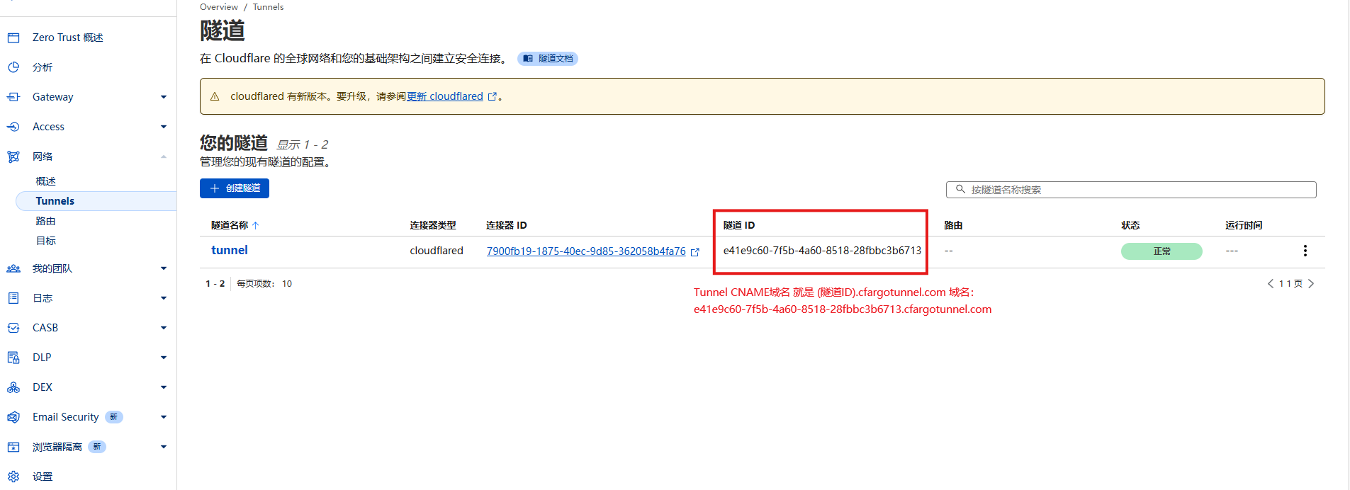Expand the Email Security menu arrow
This screenshot has height=490, width=1350.
pyautogui.click(x=164, y=417)
